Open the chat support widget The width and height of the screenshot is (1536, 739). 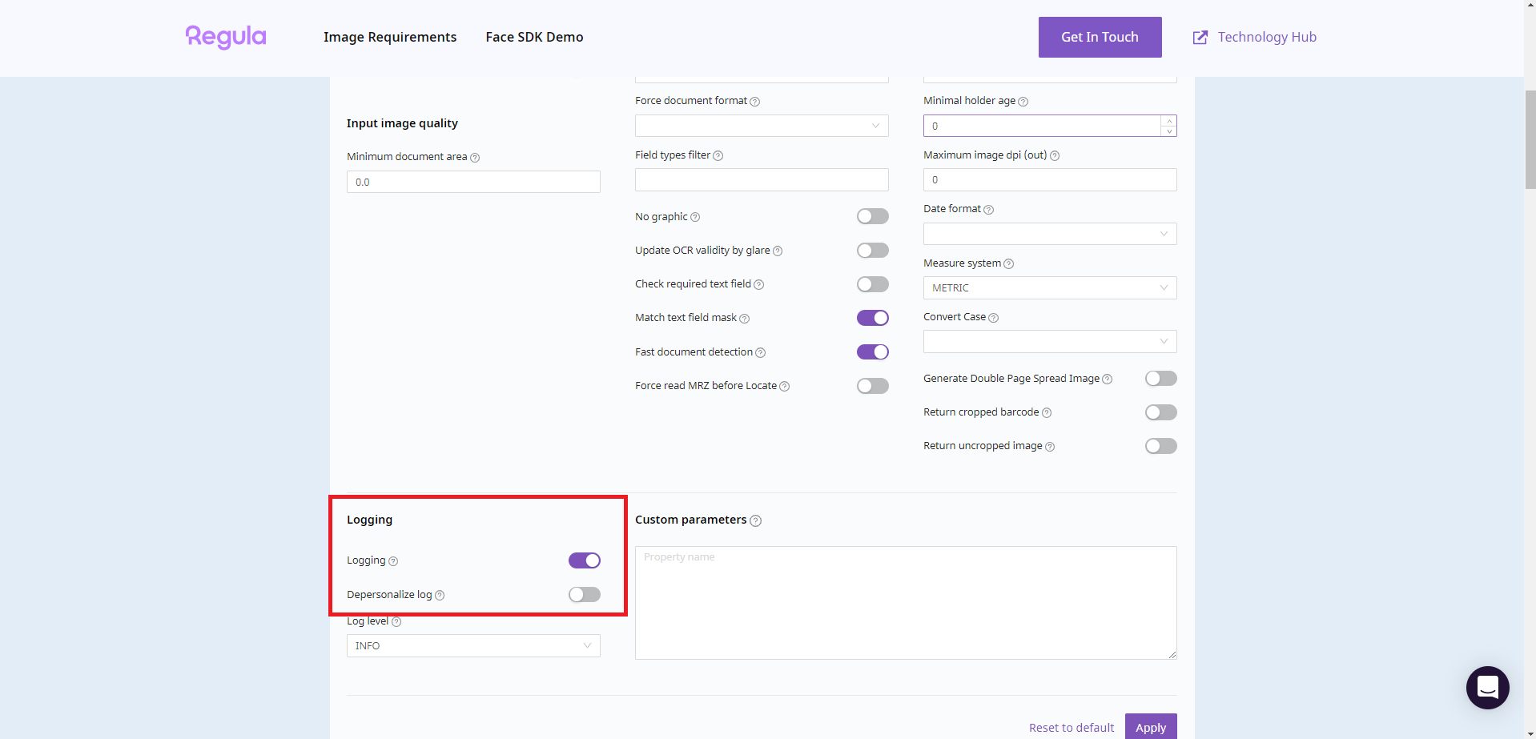1487,687
